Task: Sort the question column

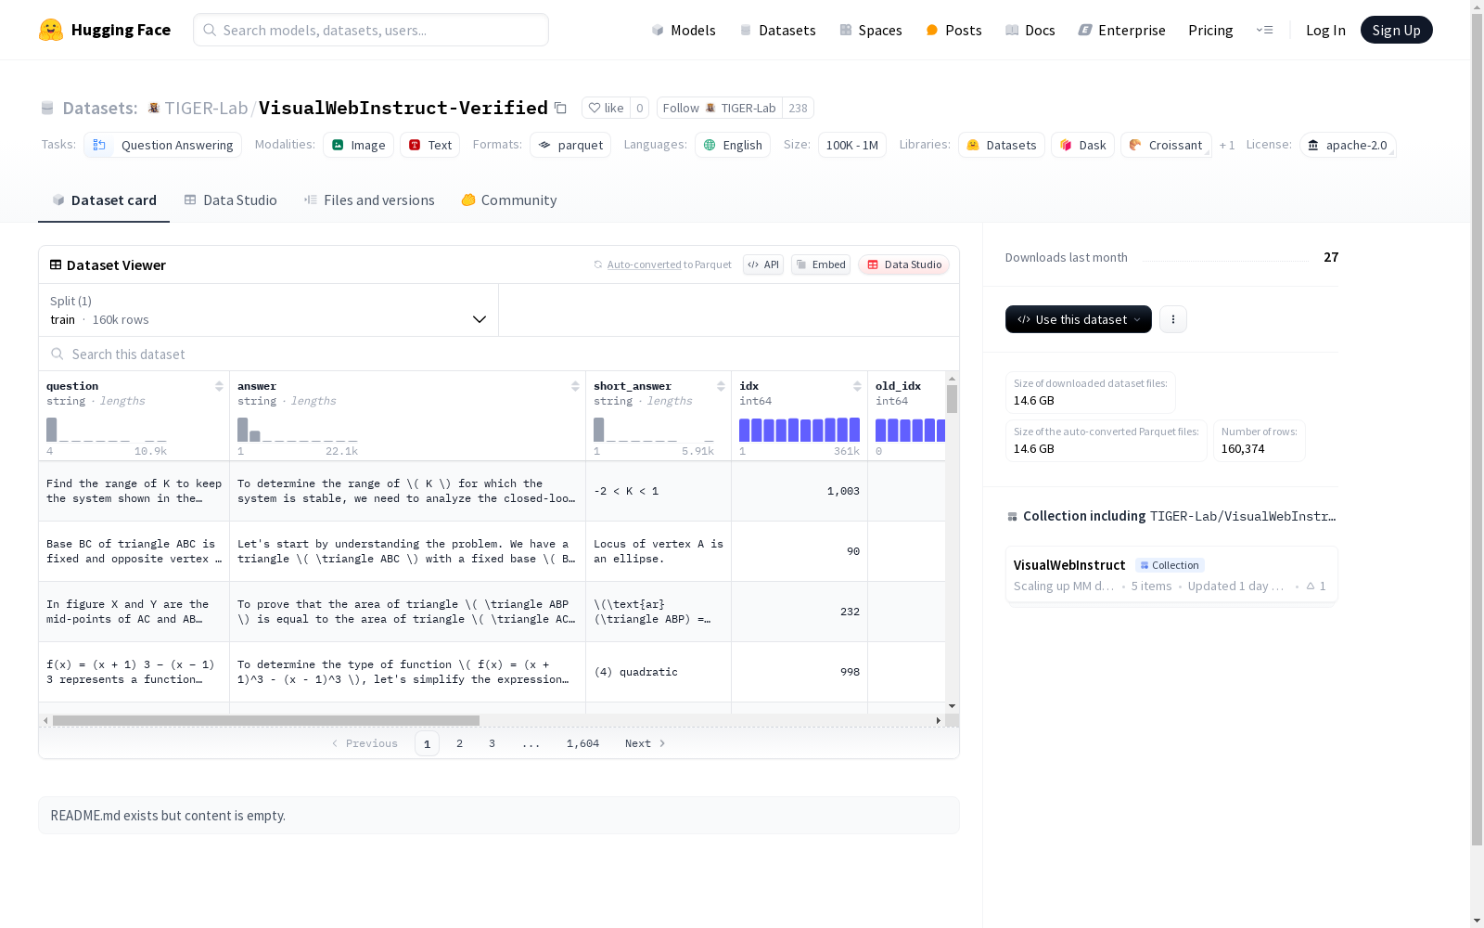Action: point(219,386)
